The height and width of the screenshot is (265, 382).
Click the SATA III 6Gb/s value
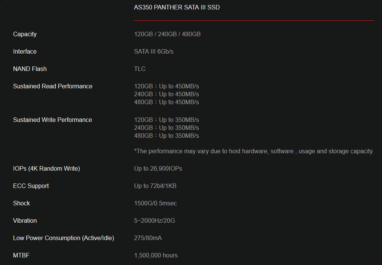(x=154, y=51)
